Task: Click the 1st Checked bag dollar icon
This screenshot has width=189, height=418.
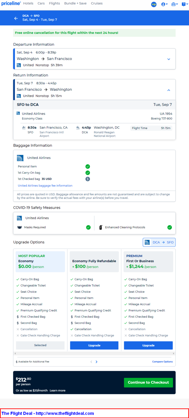Action: (x=88, y=179)
